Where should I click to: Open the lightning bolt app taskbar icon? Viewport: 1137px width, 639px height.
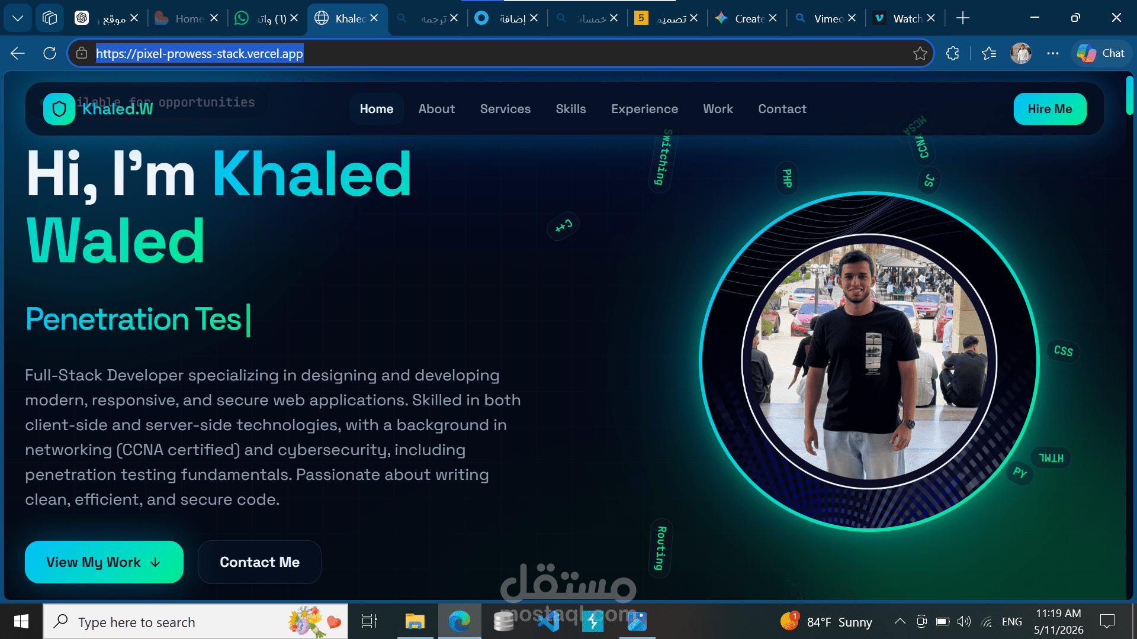[x=593, y=621]
